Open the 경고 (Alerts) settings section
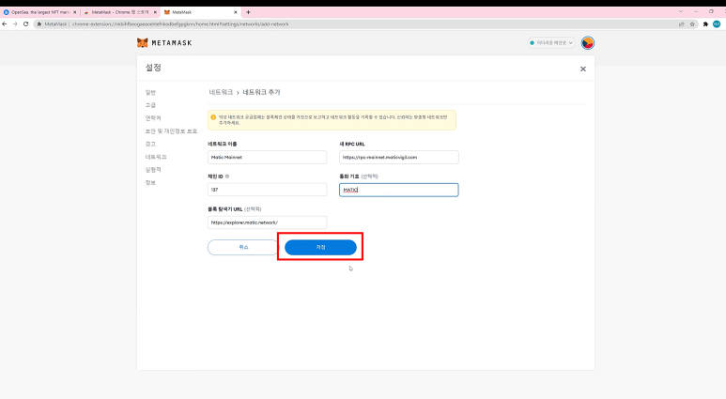The height and width of the screenshot is (399, 726). pos(150,144)
